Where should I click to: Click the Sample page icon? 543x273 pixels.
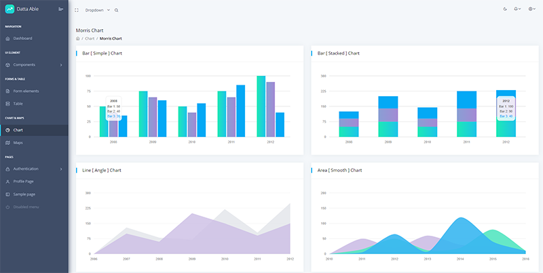7,194
